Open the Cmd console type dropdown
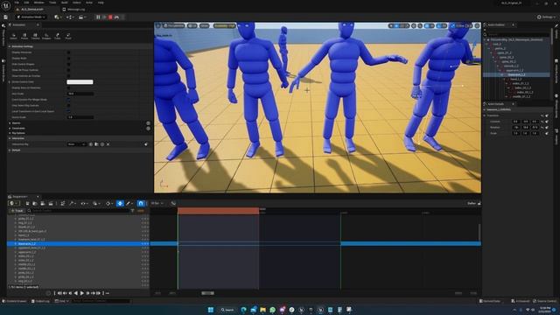Screen dimensions: 560x315 point(61,301)
